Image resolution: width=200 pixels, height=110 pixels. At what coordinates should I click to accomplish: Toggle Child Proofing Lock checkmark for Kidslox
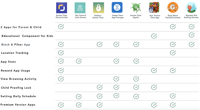pos(99,87)
